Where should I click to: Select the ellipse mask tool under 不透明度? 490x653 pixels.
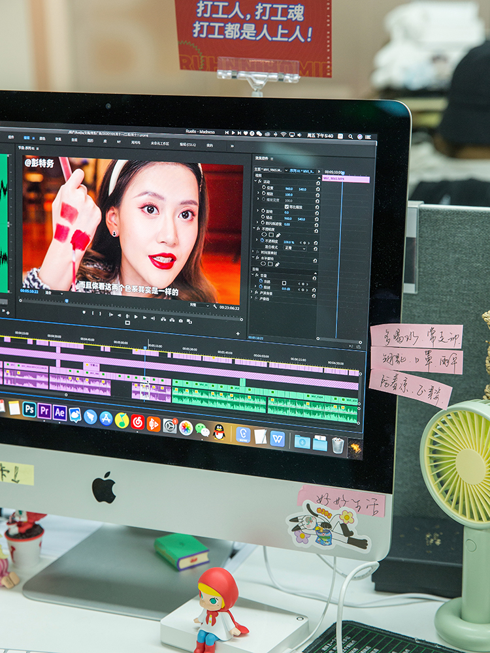263,235
